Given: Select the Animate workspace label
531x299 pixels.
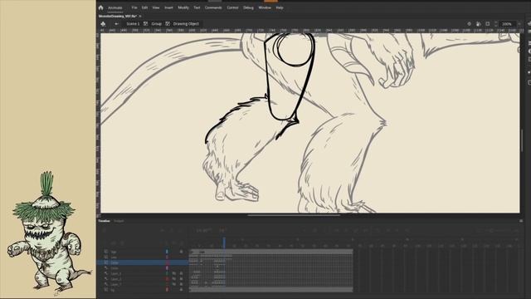Looking at the screenshot, I should click(115, 7).
